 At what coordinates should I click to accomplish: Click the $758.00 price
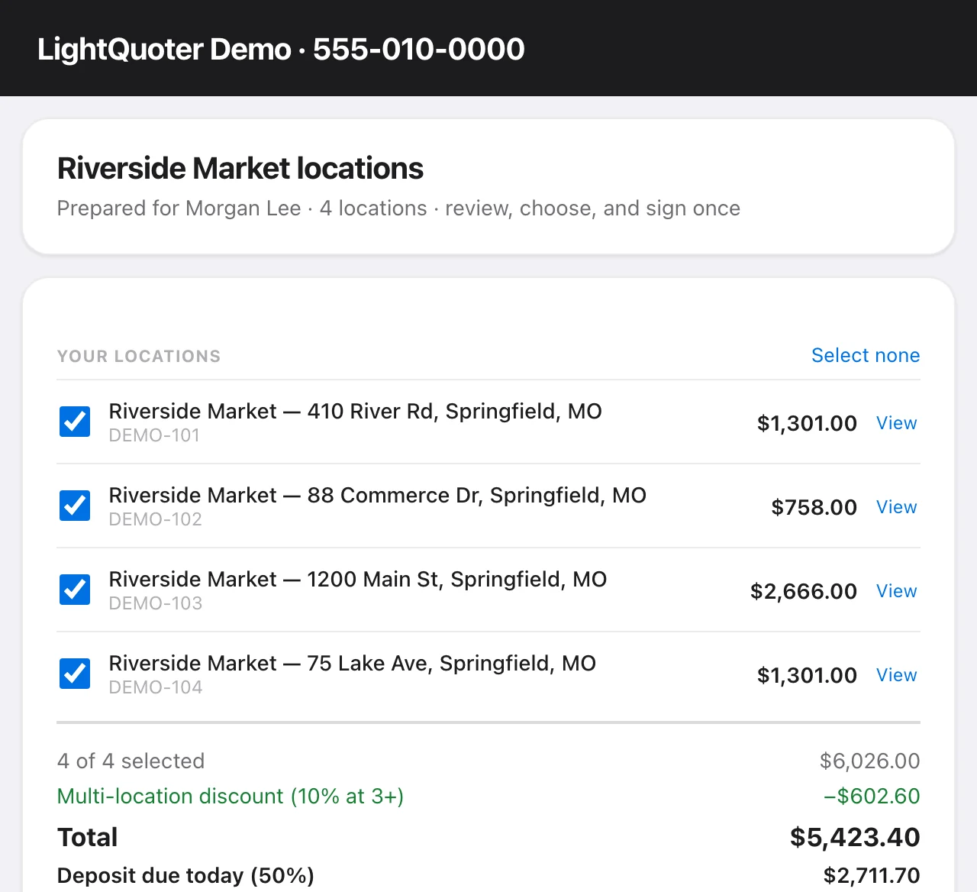pos(814,507)
